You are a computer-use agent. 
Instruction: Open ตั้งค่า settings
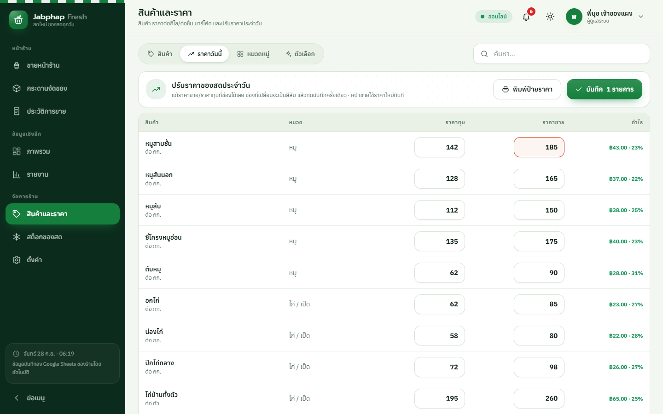tap(63, 260)
